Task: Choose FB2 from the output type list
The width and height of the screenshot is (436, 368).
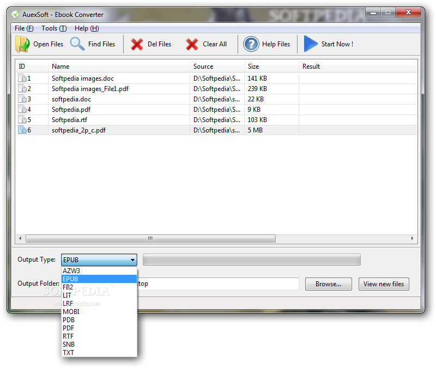Action: point(99,287)
